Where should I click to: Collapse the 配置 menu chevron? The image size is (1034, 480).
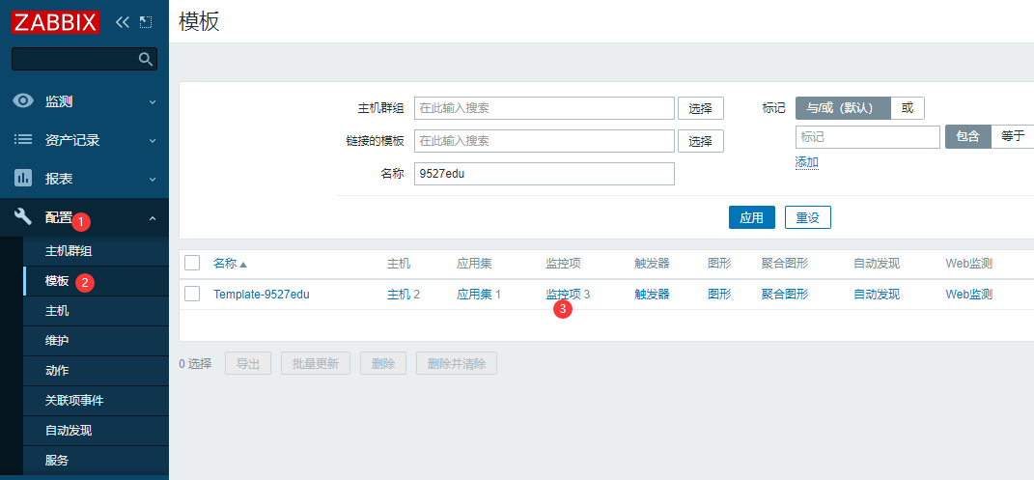[153, 217]
